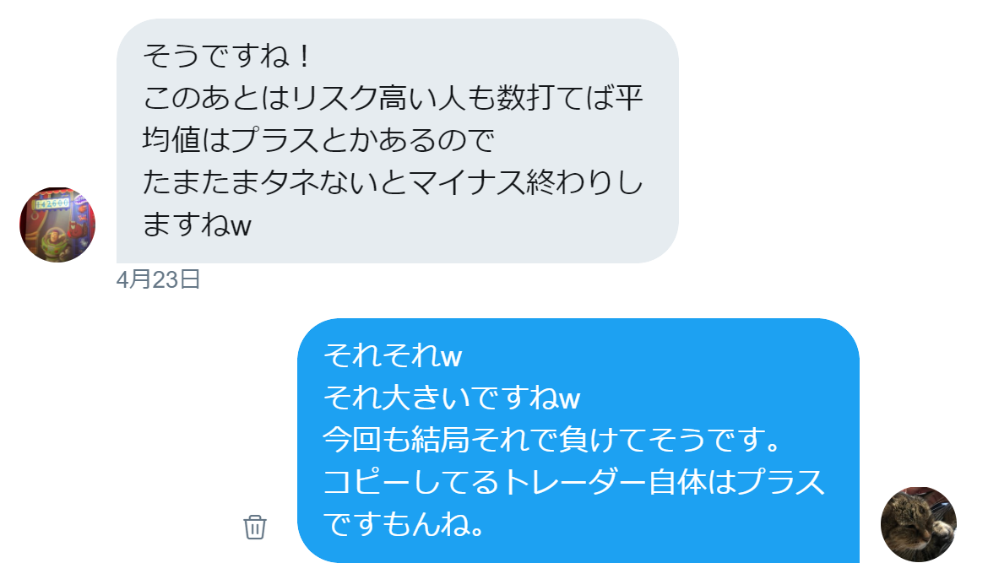The height and width of the screenshot is (563, 988).
Task: Click the line starting with たまたまタネないと
Action: pyautogui.click(x=394, y=182)
